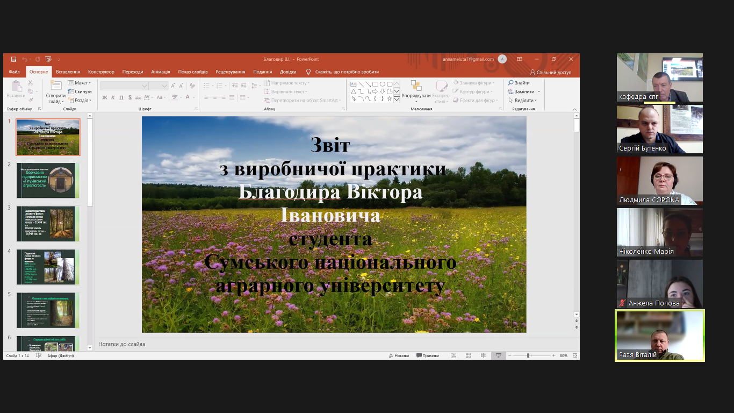Image resolution: width=734 pixels, height=413 pixels.
Task: Open the Макет layout dropdown
Action: [x=80, y=83]
